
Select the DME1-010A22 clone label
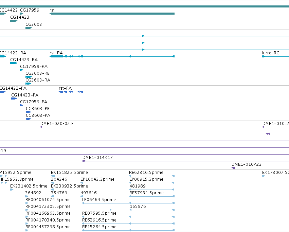click(247, 164)
